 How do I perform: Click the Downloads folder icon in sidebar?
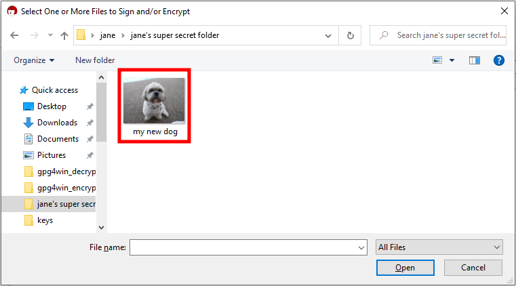point(28,123)
